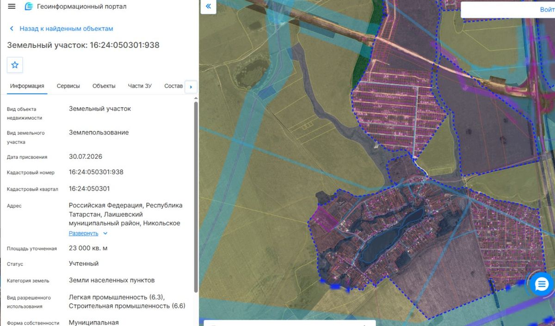Click the Геоинформационный портал logo icon
The image size is (555, 326).
point(29,6)
